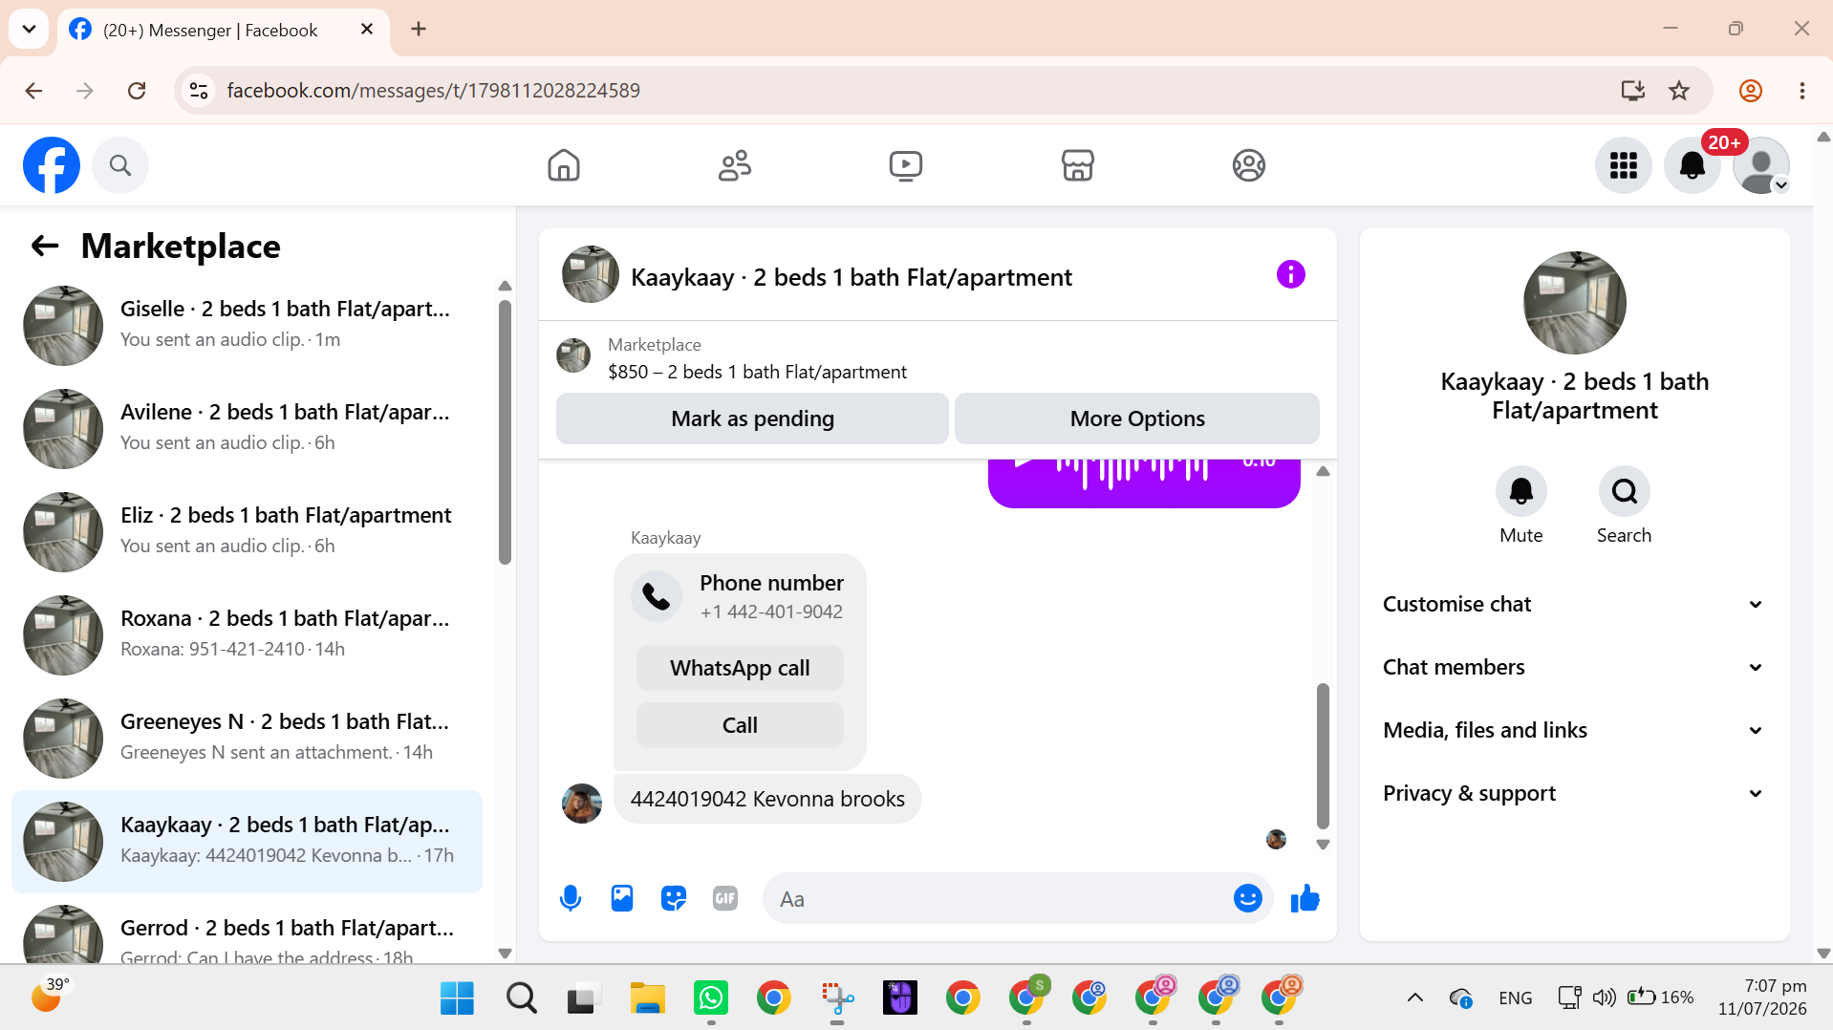The image size is (1833, 1030).
Task: Open the emoji picker in message box
Action: [1247, 898]
